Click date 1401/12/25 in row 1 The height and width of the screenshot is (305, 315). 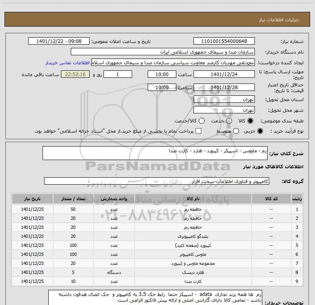click(32, 209)
